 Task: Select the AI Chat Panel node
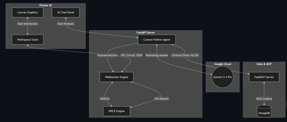pos(66,12)
